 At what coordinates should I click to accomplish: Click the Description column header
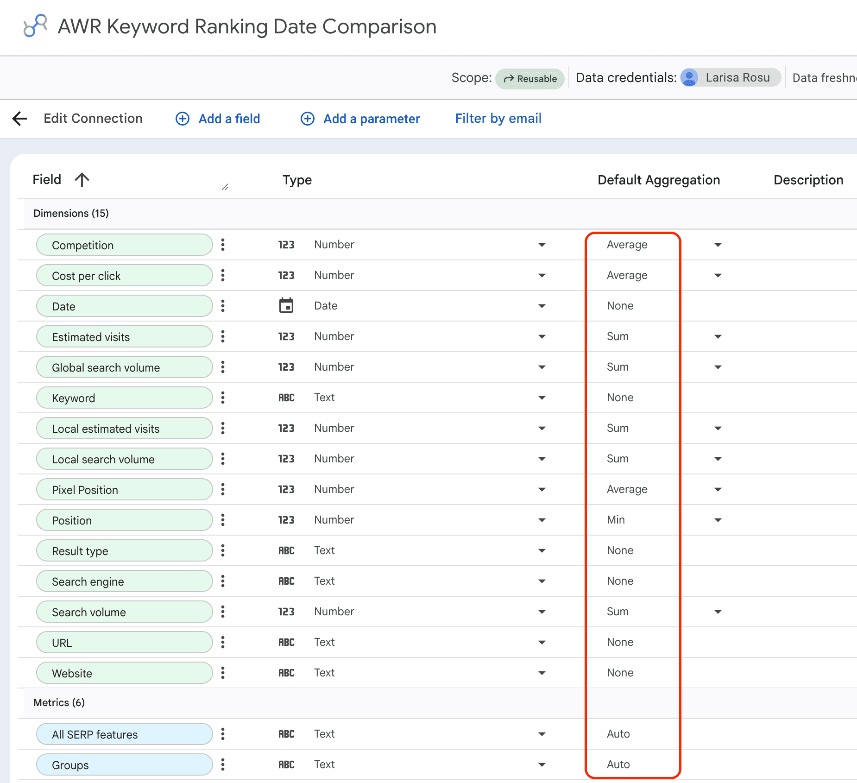tap(808, 180)
